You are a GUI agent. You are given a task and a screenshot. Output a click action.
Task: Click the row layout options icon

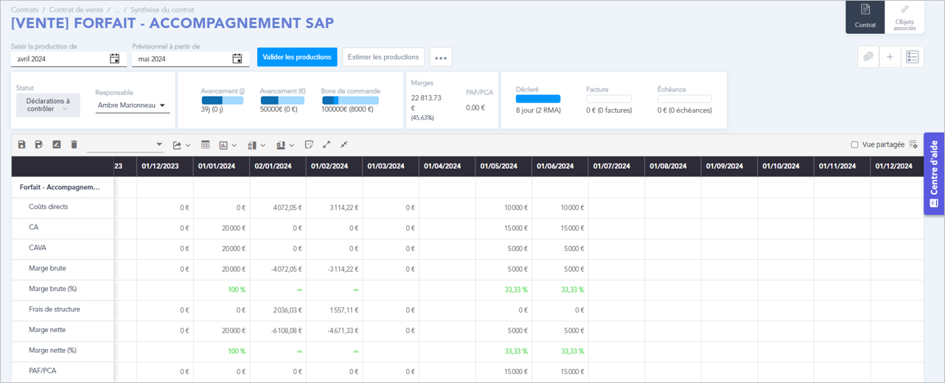pos(251,145)
